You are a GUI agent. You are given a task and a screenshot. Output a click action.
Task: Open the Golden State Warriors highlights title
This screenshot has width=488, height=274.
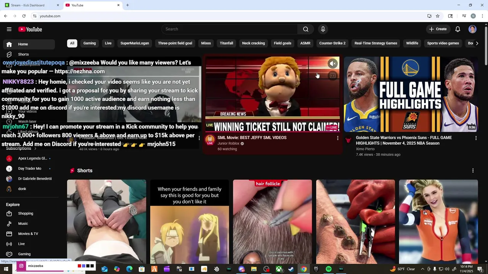(x=404, y=140)
